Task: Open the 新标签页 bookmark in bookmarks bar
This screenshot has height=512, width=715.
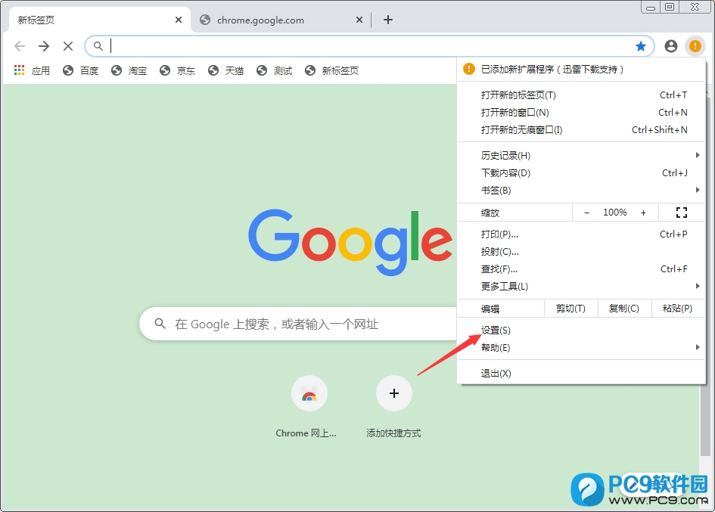Action: (331, 70)
